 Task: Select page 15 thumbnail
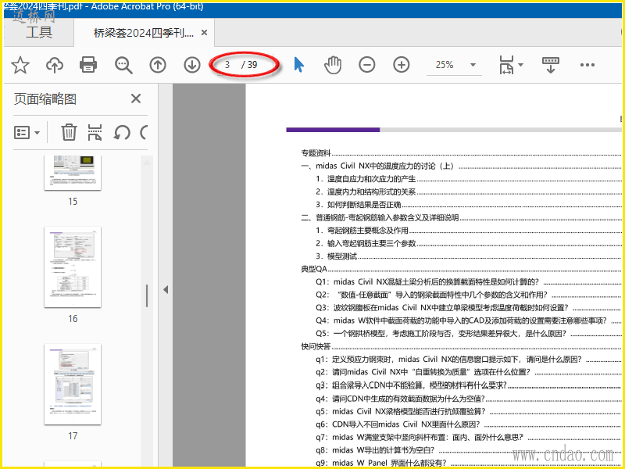tap(73, 173)
